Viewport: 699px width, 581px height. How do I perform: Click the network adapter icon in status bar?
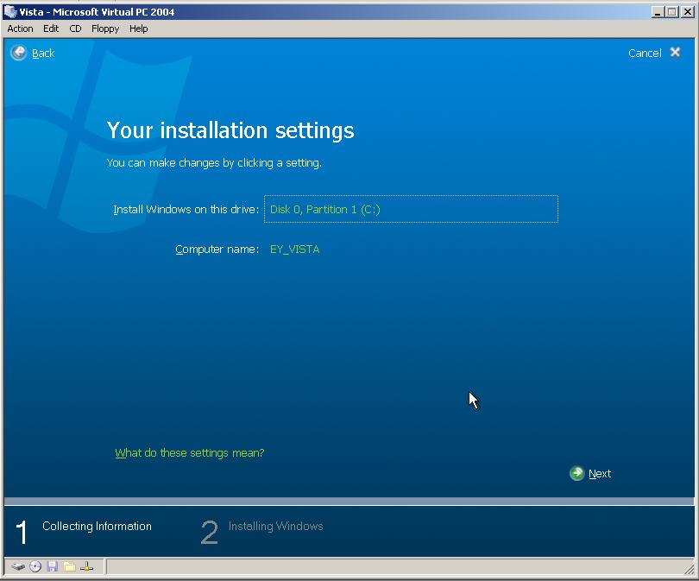tap(86, 566)
